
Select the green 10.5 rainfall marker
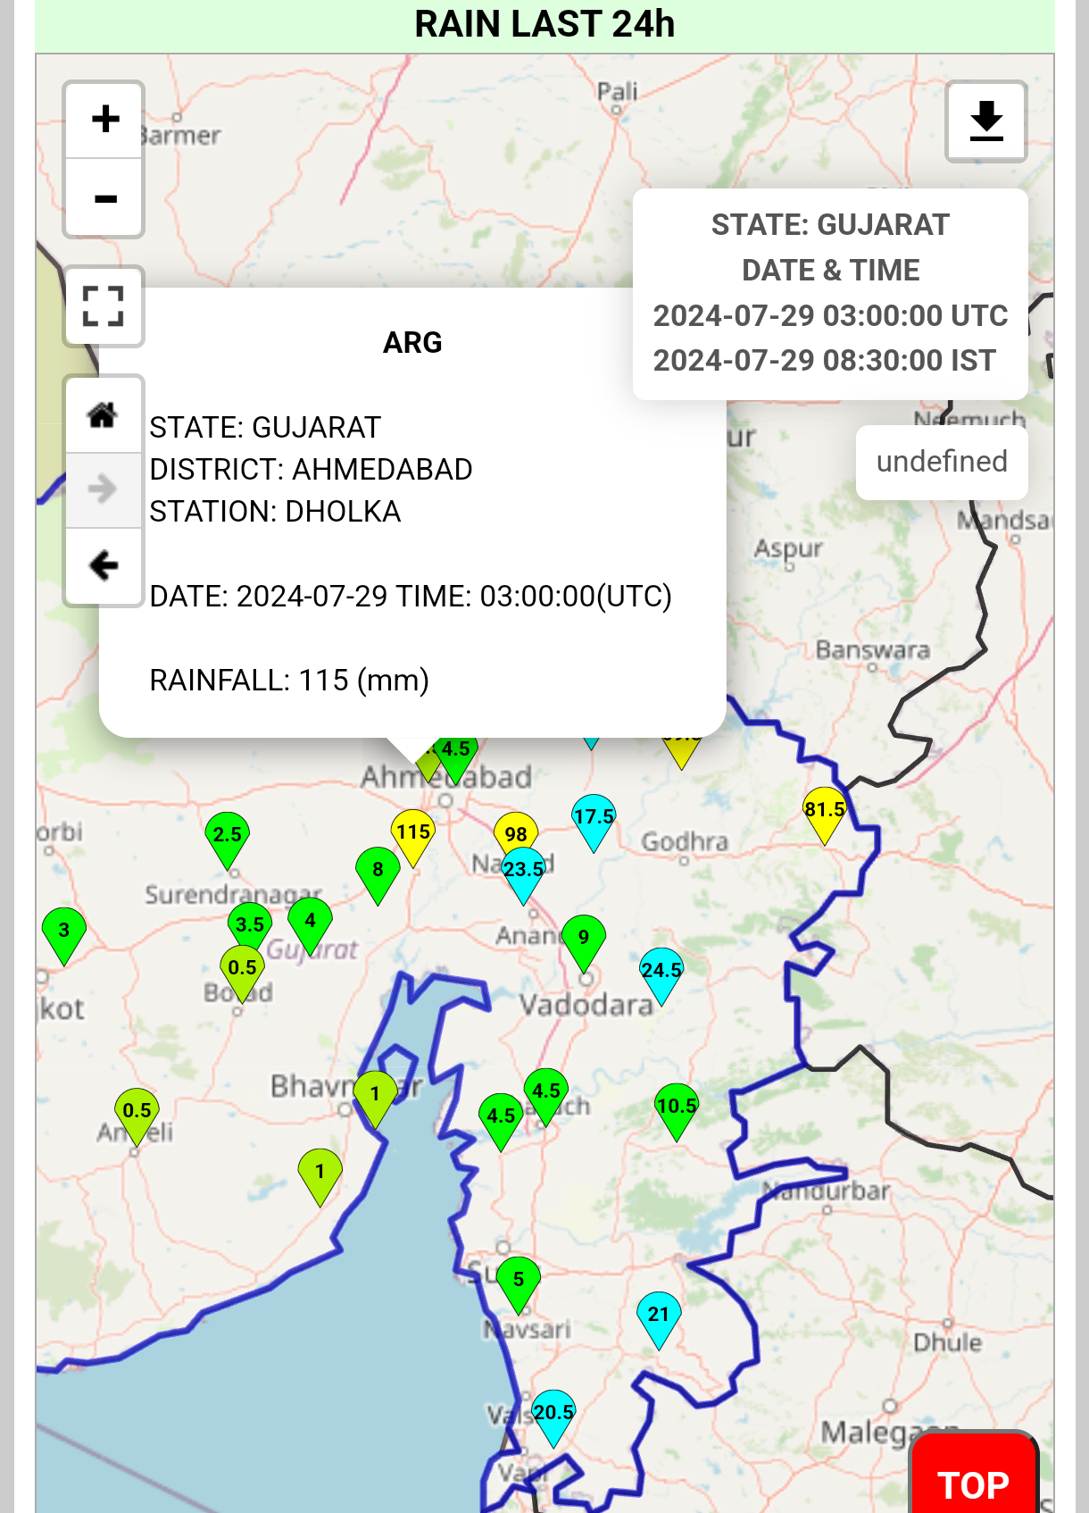pyautogui.click(x=677, y=1108)
